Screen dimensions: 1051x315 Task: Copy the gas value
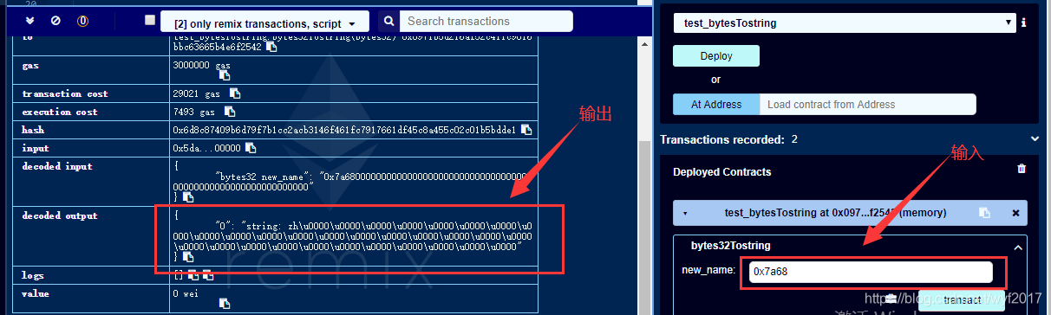[x=225, y=75]
